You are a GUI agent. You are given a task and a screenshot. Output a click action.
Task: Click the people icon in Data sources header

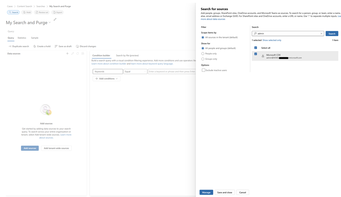[83, 53]
